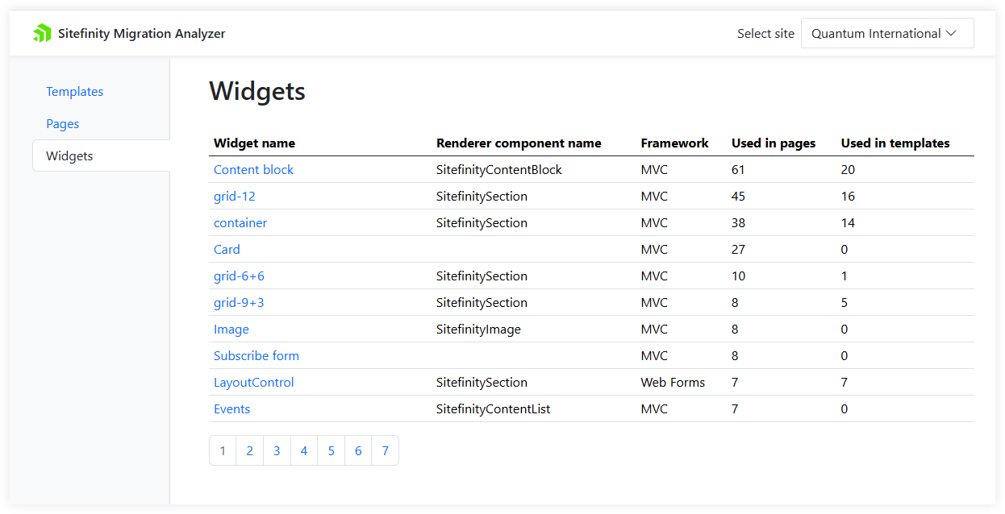Click the Used in templates column header
The image size is (1005, 514).
pyautogui.click(x=895, y=143)
